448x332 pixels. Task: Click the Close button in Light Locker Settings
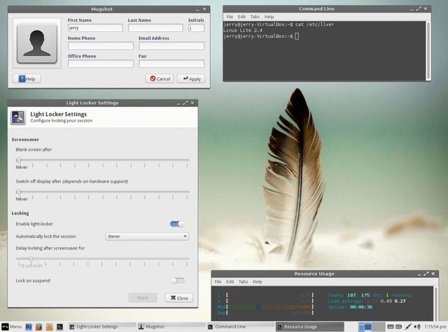(x=179, y=298)
